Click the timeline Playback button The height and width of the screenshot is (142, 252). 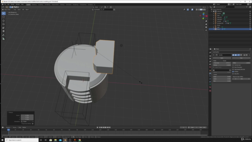(x=8, y=127)
